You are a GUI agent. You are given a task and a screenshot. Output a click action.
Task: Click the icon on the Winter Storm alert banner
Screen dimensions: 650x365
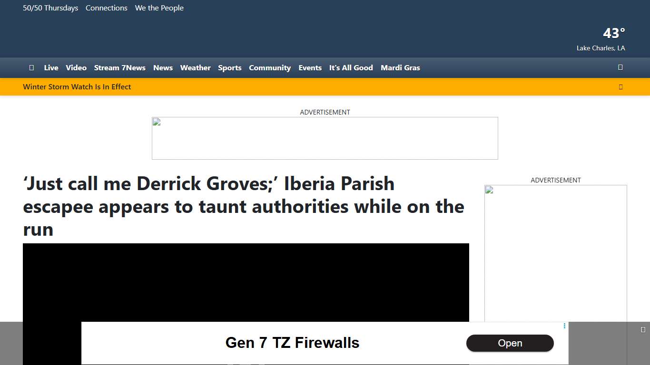[x=620, y=86]
